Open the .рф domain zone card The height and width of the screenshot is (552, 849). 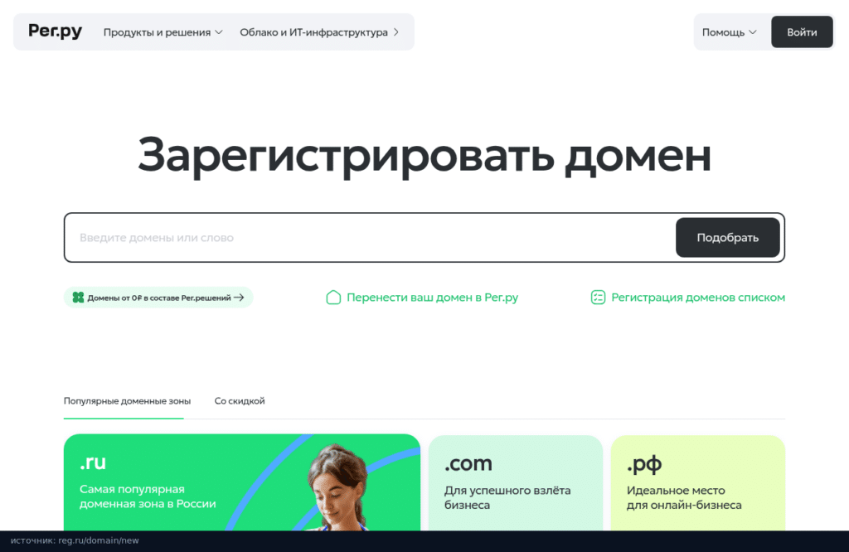698,482
